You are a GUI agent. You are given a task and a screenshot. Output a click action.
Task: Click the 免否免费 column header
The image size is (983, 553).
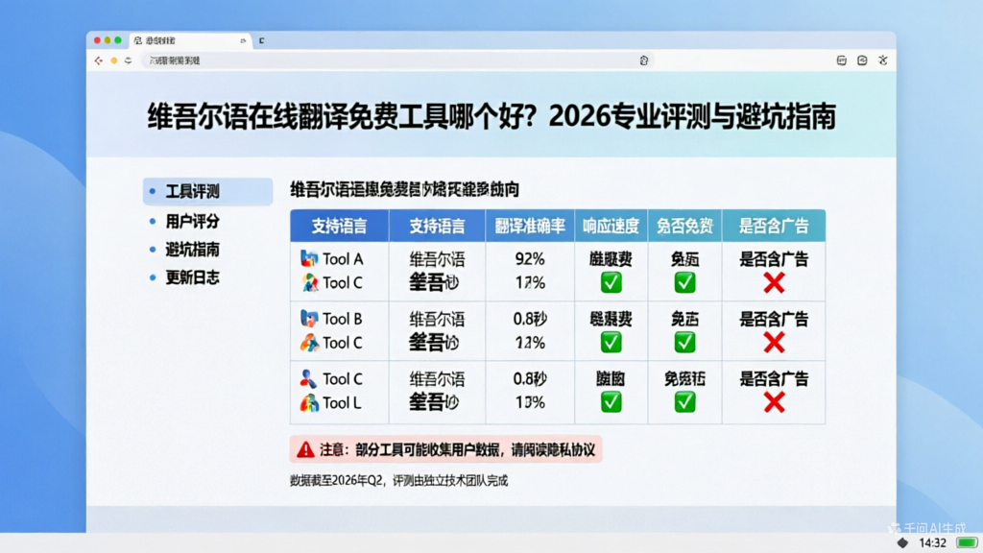[684, 226]
